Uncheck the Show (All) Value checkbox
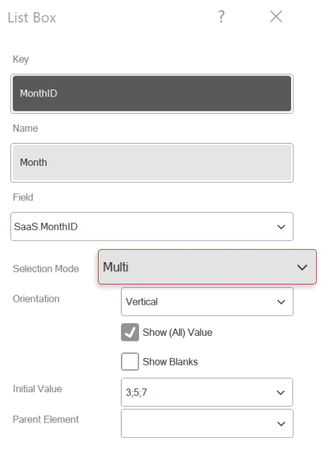Viewport: 321px width, 451px height. pos(130,332)
